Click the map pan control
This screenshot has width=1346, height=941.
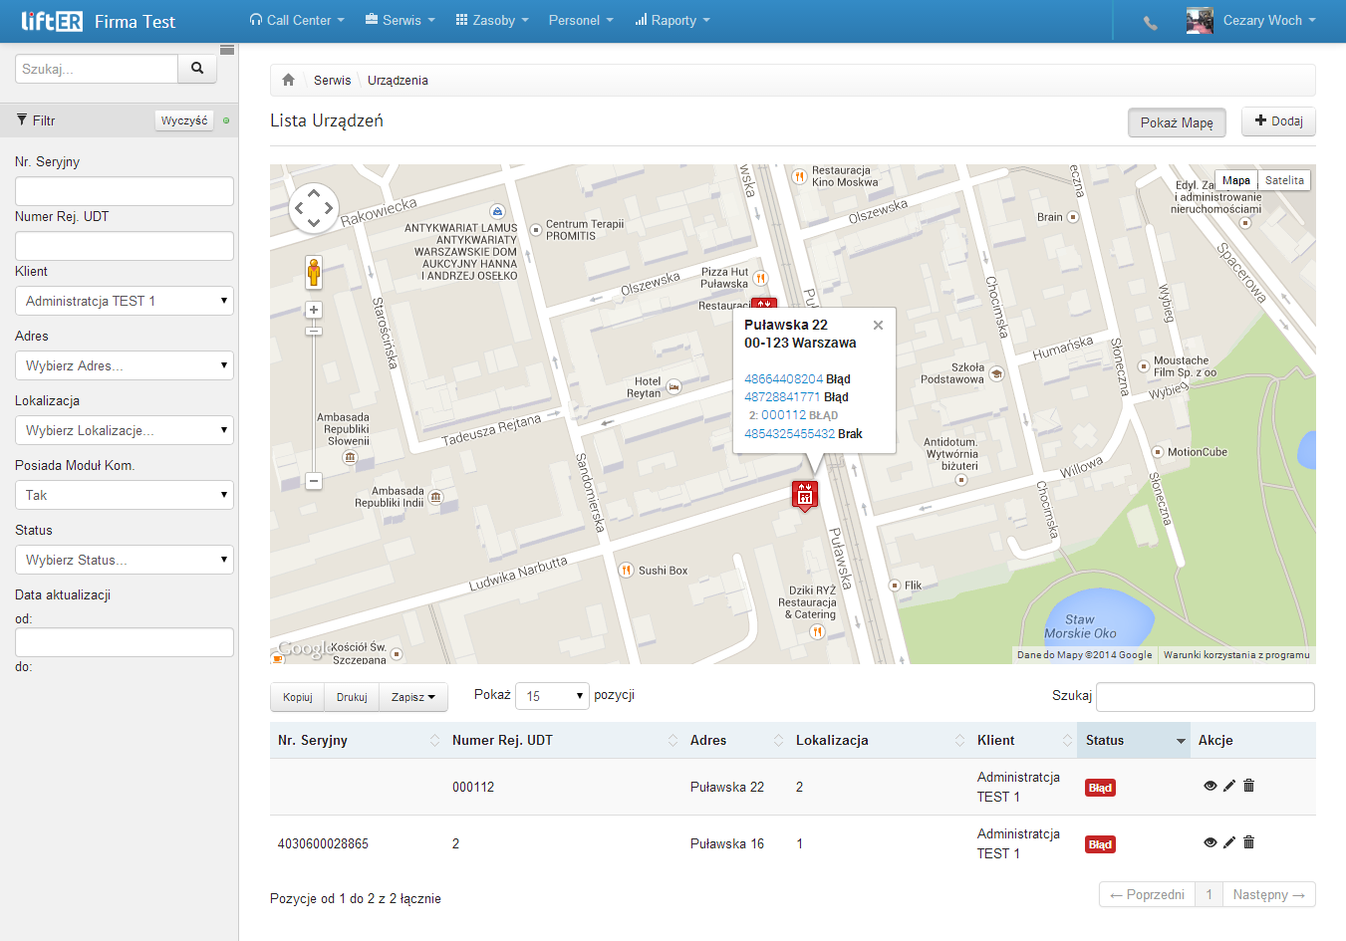314,208
